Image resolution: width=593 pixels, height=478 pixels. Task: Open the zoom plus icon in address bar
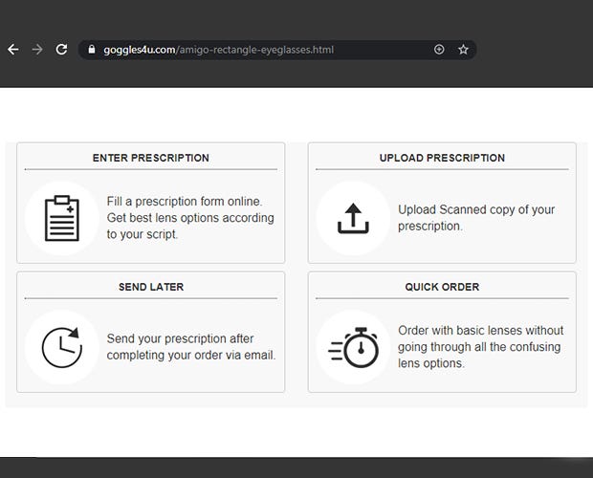[439, 50]
